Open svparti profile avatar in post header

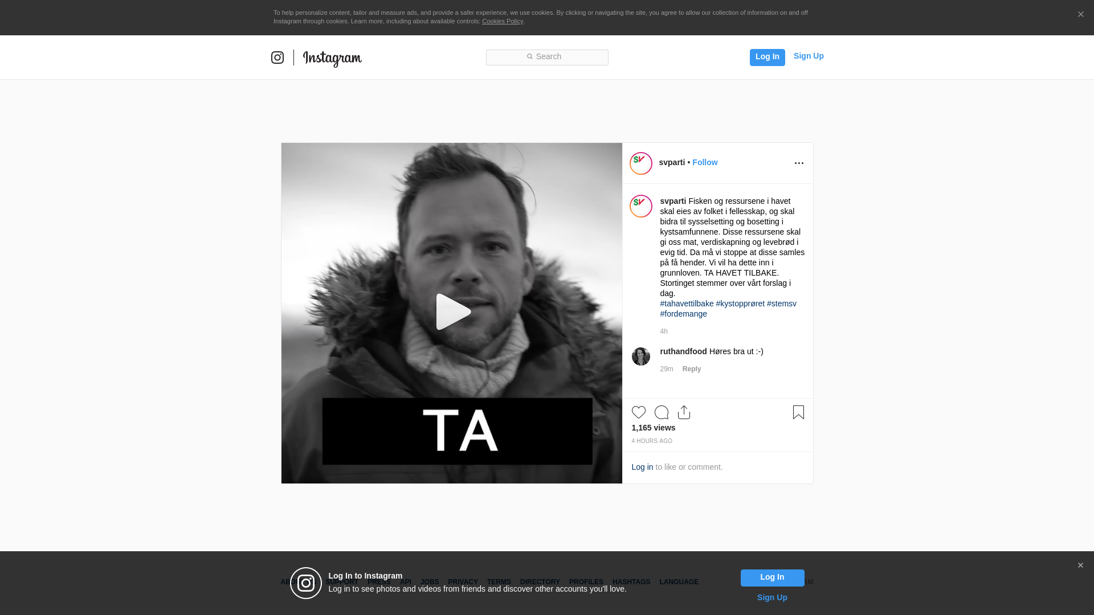(x=641, y=163)
